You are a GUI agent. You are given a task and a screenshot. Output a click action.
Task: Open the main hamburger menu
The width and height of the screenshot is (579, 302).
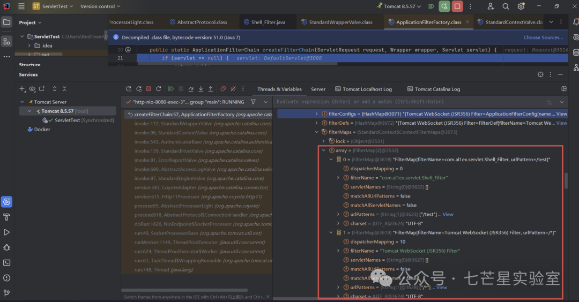click(x=21, y=6)
